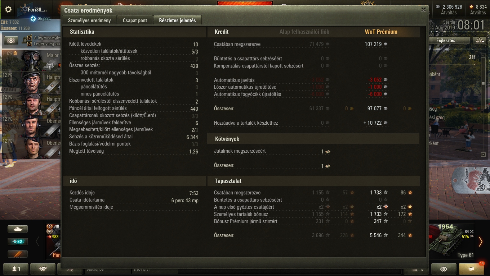
Task: Toggle the x2 star bonus filter
Action: (x=18, y=241)
